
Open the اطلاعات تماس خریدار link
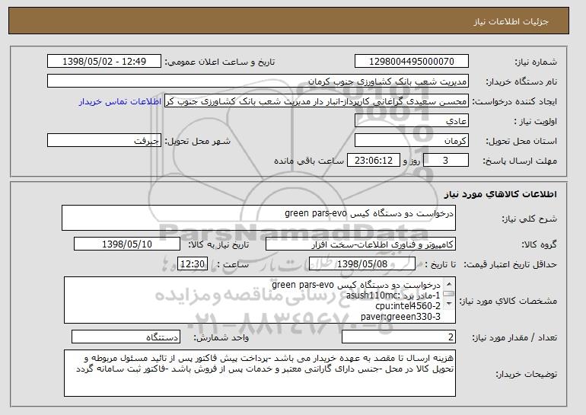click(120, 101)
